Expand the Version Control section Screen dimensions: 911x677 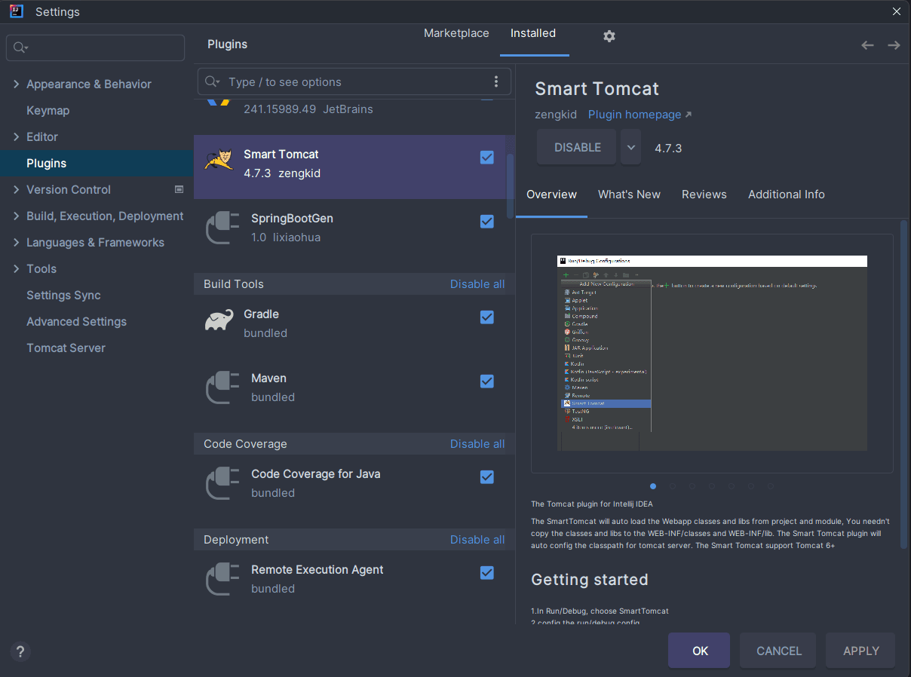(17, 190)
